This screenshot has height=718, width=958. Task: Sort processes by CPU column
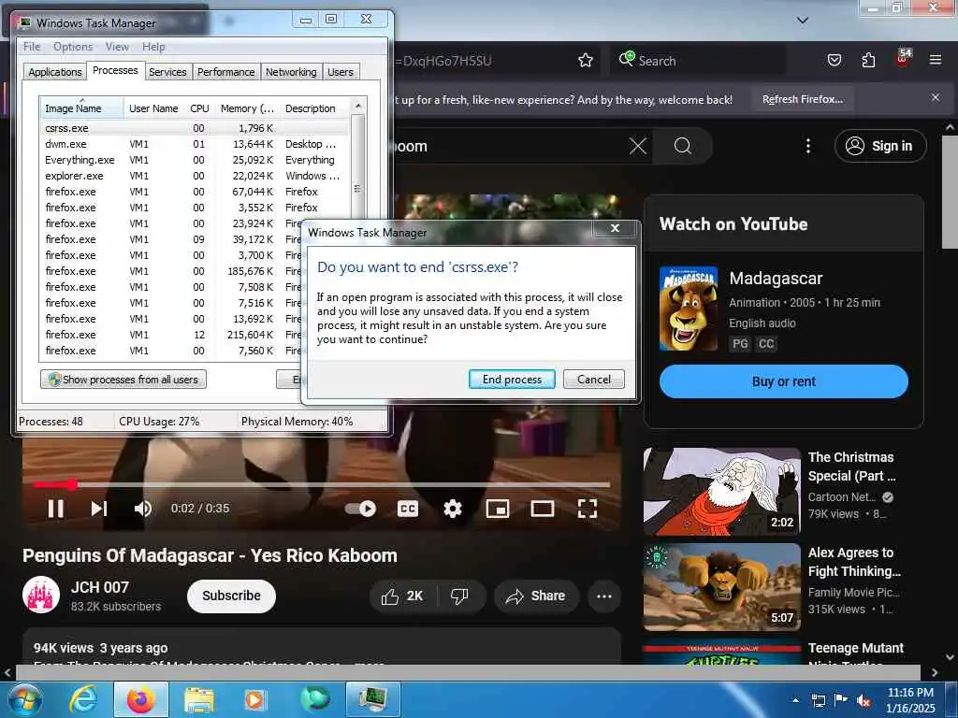[200, 108]
